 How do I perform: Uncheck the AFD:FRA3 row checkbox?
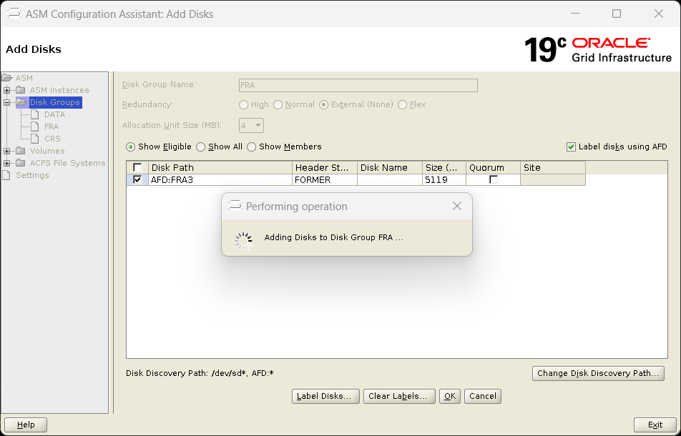pos(137,179)
